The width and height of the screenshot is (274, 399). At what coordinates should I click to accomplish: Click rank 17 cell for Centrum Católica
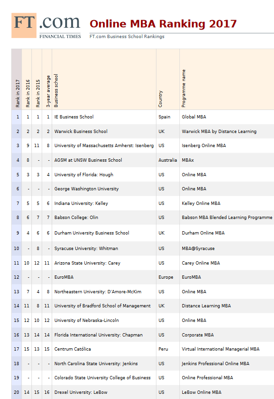16,349
